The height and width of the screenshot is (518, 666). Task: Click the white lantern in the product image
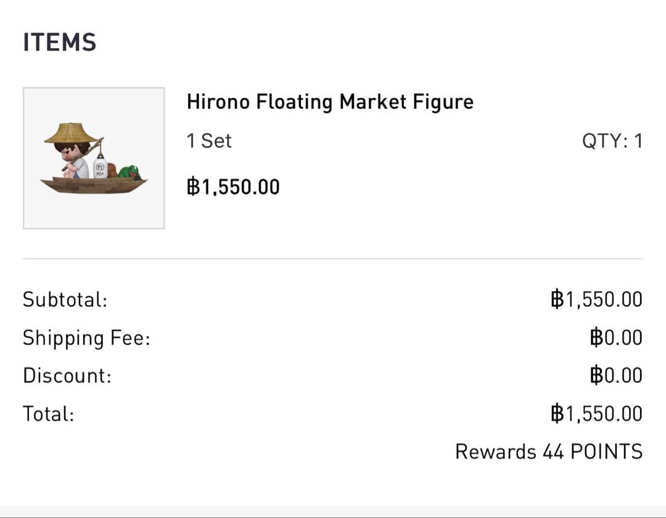tap(101, 167)
